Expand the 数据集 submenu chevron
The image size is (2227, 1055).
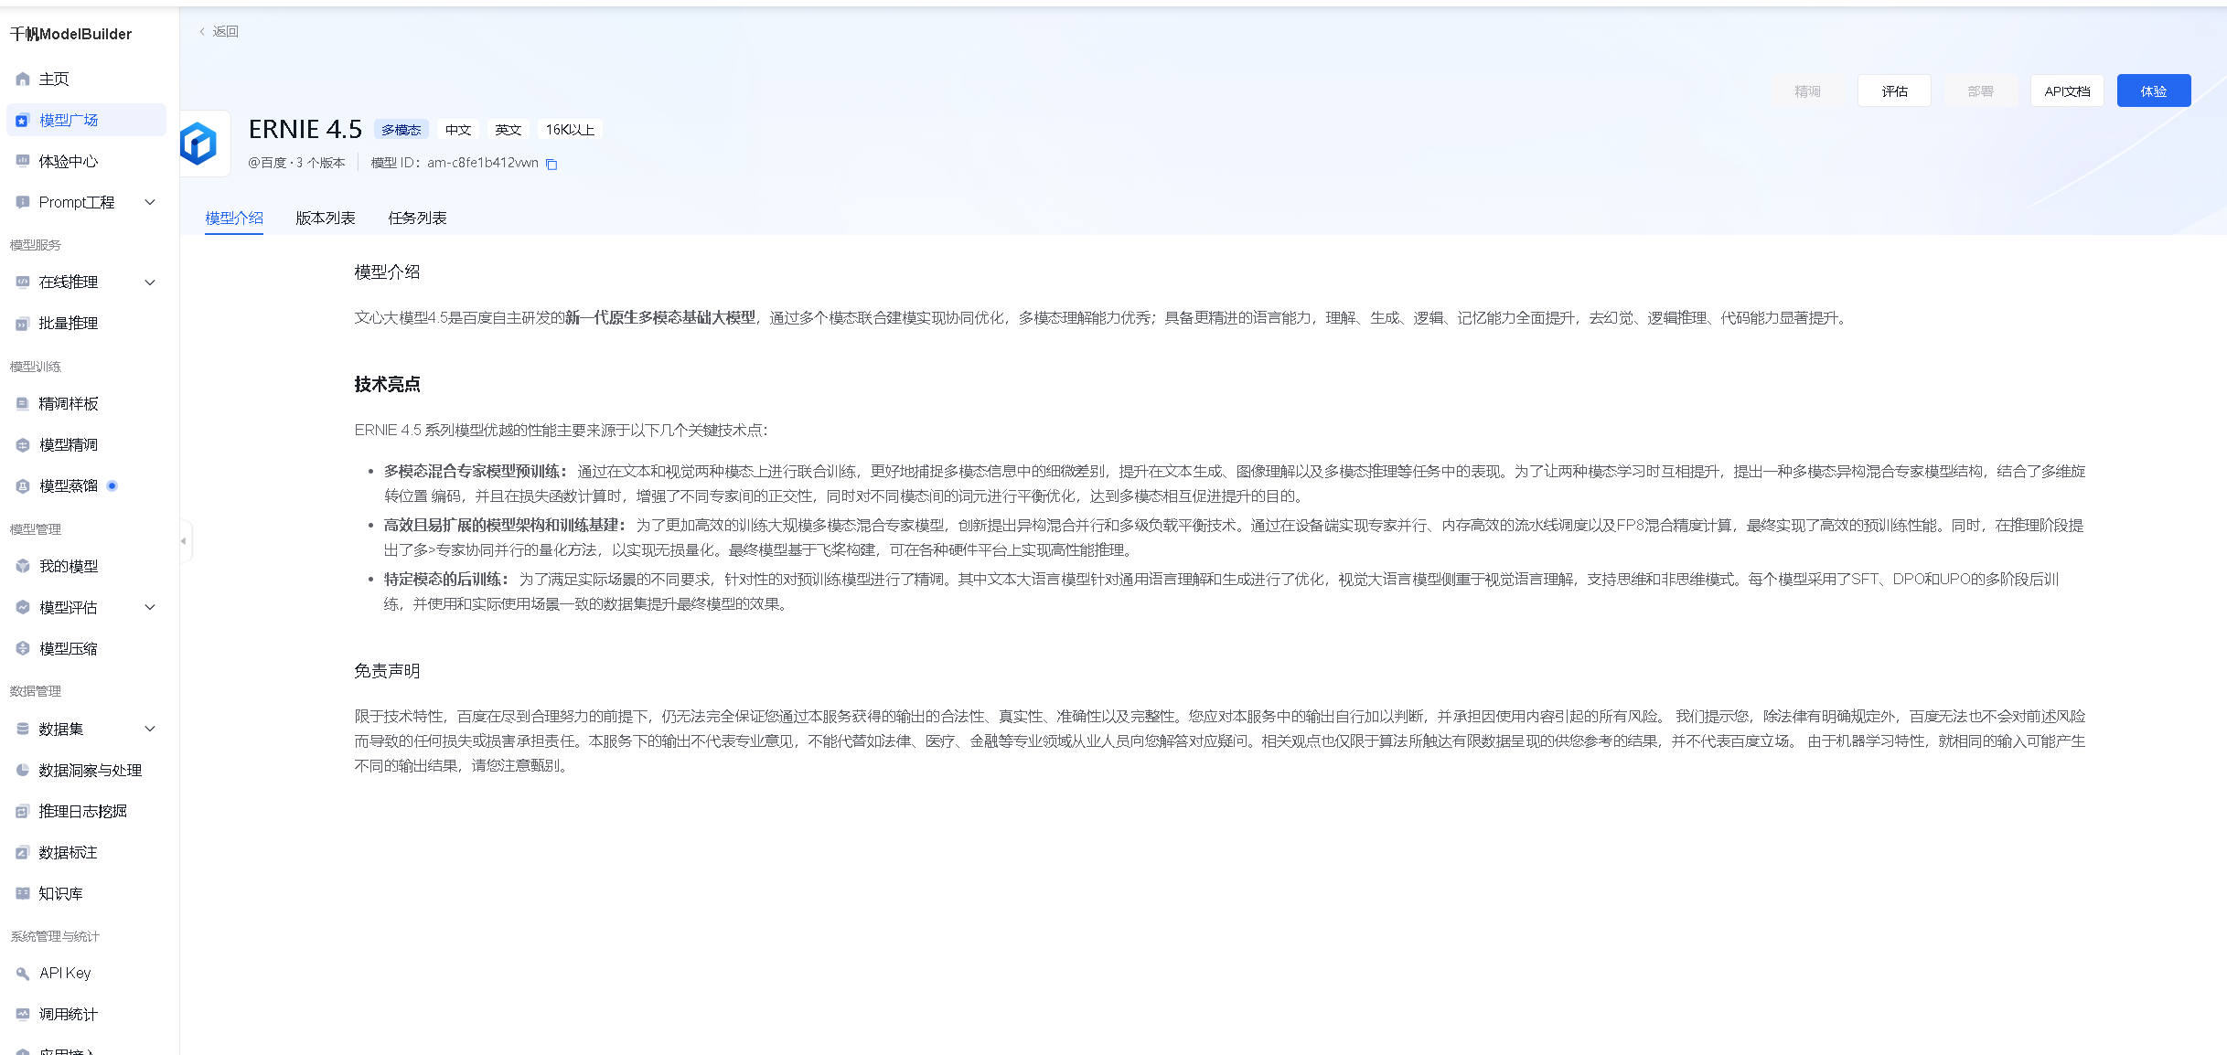[151, 730]
